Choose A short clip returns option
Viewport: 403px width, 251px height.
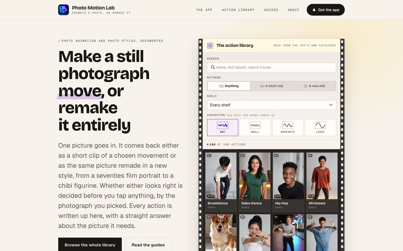[272, 86]
